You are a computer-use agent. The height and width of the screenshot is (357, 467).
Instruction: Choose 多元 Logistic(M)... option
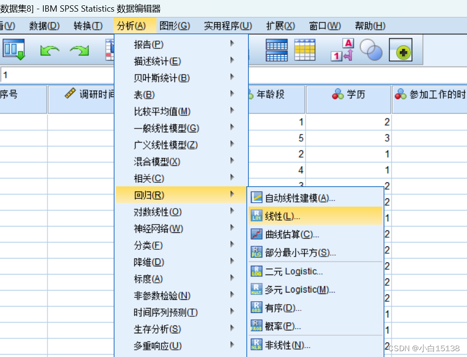click(315, 289)
